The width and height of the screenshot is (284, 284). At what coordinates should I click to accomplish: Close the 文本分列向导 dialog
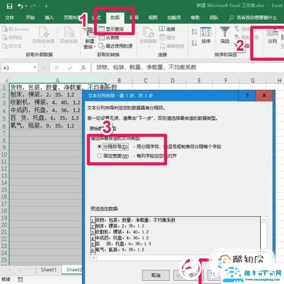coord(264,96)
